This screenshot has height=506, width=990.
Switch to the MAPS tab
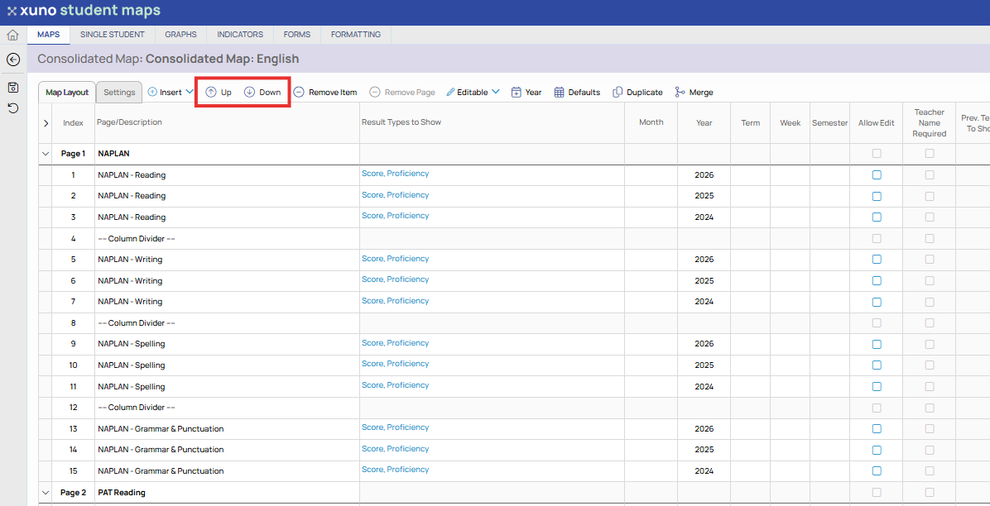coord(49,35)
